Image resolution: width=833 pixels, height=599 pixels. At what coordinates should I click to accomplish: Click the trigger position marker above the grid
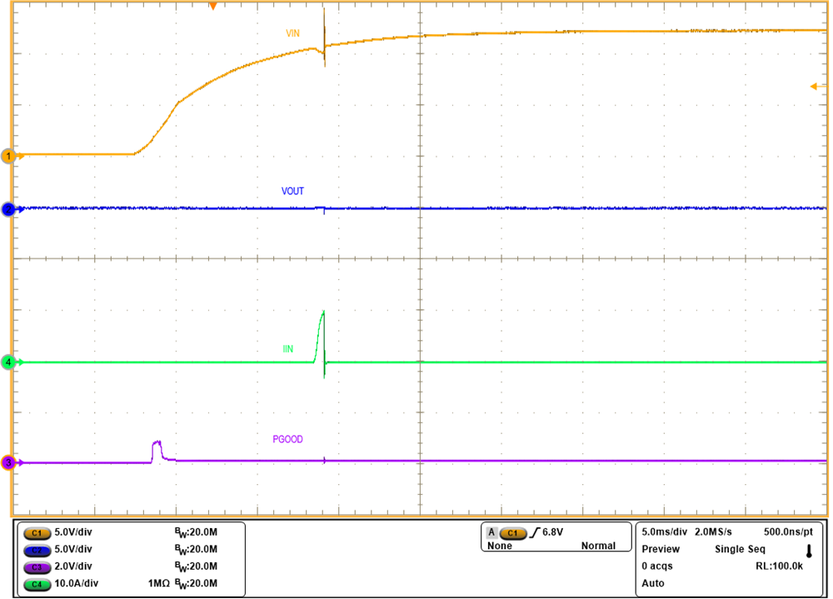click(x=213, y=7)
